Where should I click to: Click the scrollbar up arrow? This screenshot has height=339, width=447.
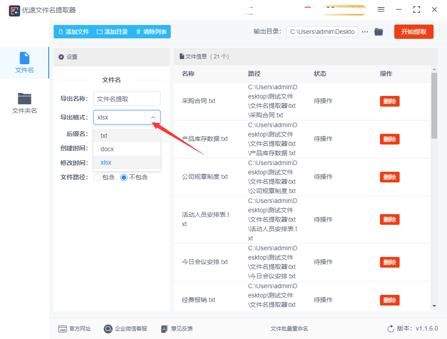point(434,69)
